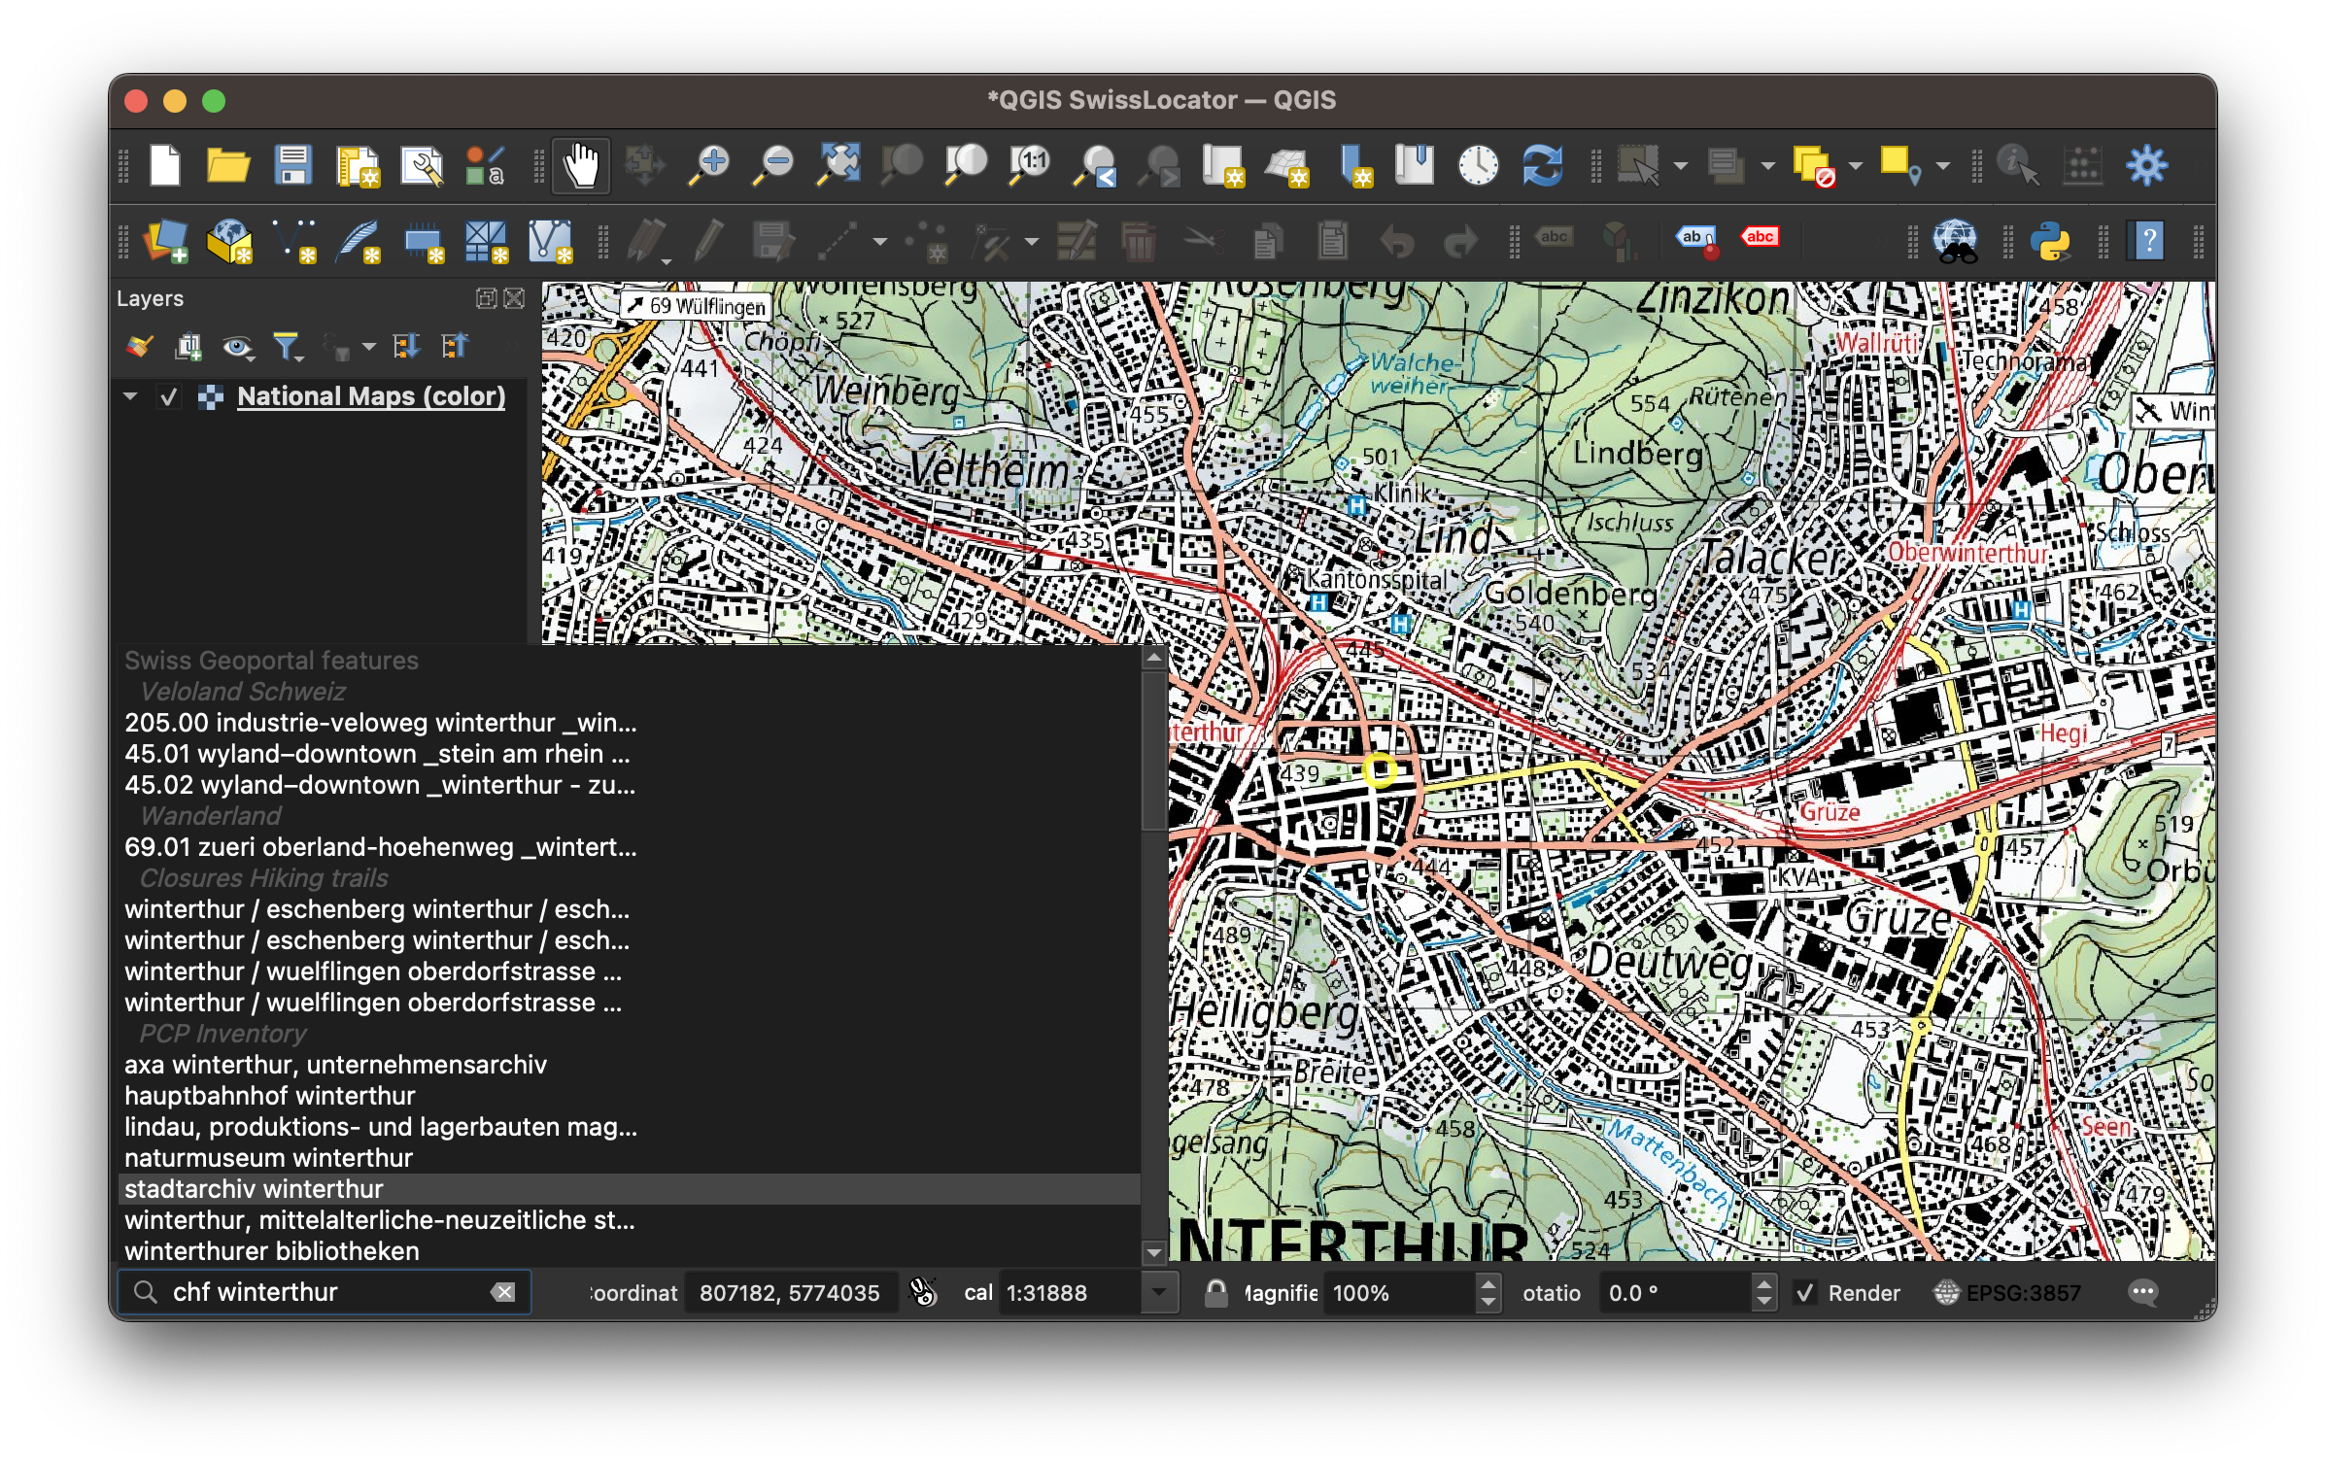The image size is (2326, 1465).
Task: Select the Pan Map hand tool
Action: coord(581,166)
